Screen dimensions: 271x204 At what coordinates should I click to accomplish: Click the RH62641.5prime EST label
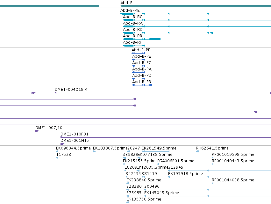tap(212, 148)
